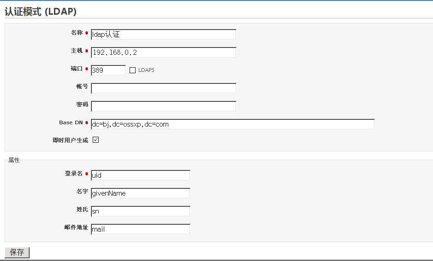Click the 属性 section legend

[x=14, y=160]
